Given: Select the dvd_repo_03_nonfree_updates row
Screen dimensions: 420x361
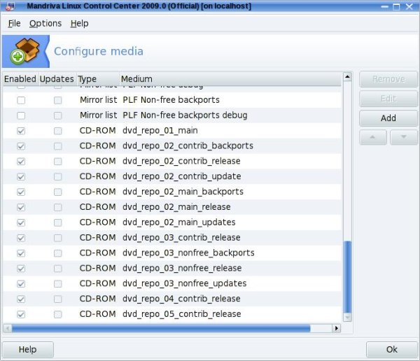Looking at the screenshot, I should 172,283.
